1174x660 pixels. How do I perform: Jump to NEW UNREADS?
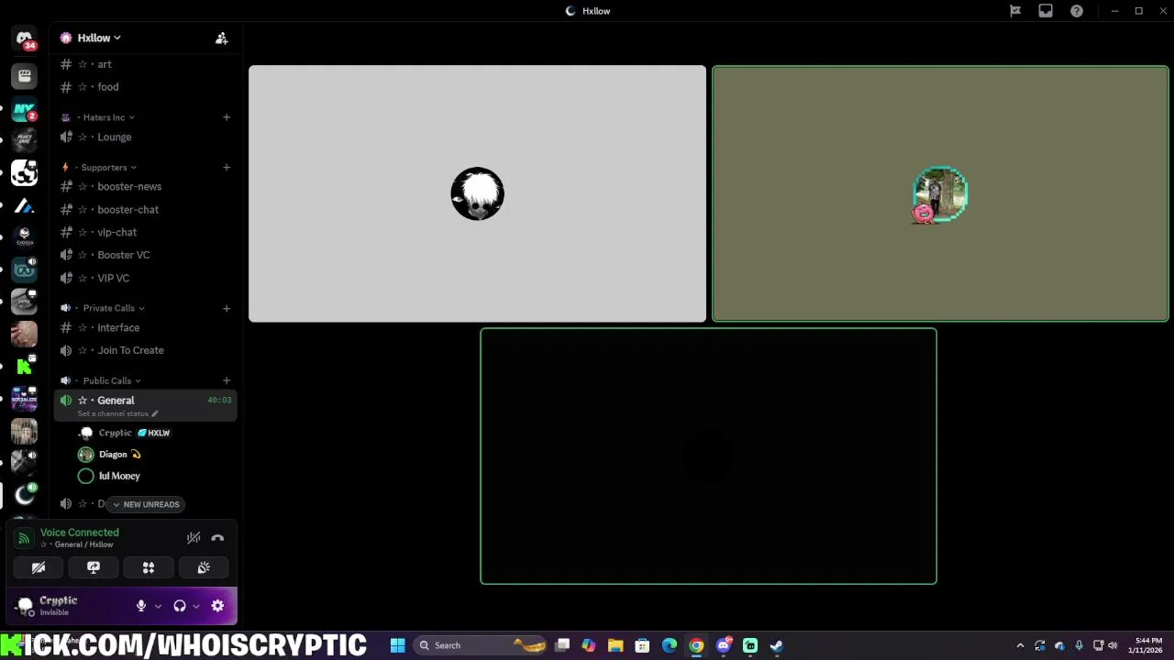(x=146, y=504)
